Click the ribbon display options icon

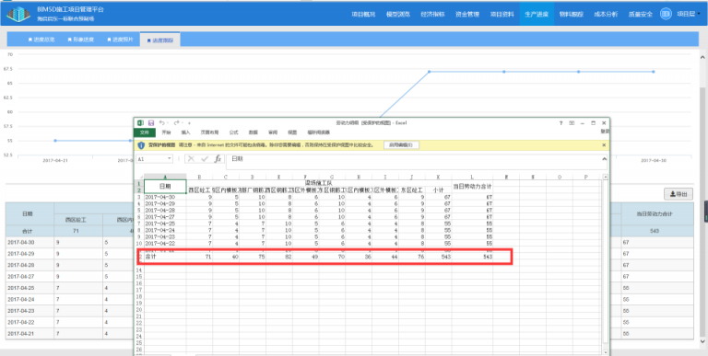572,123
